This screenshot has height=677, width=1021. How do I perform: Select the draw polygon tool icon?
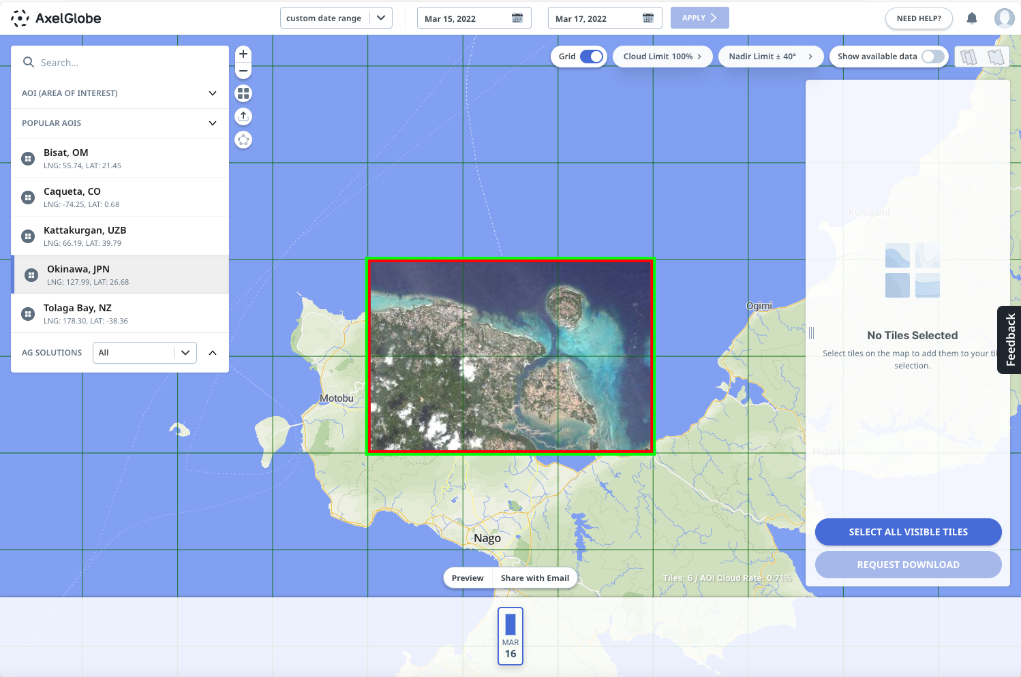point(243,140)
